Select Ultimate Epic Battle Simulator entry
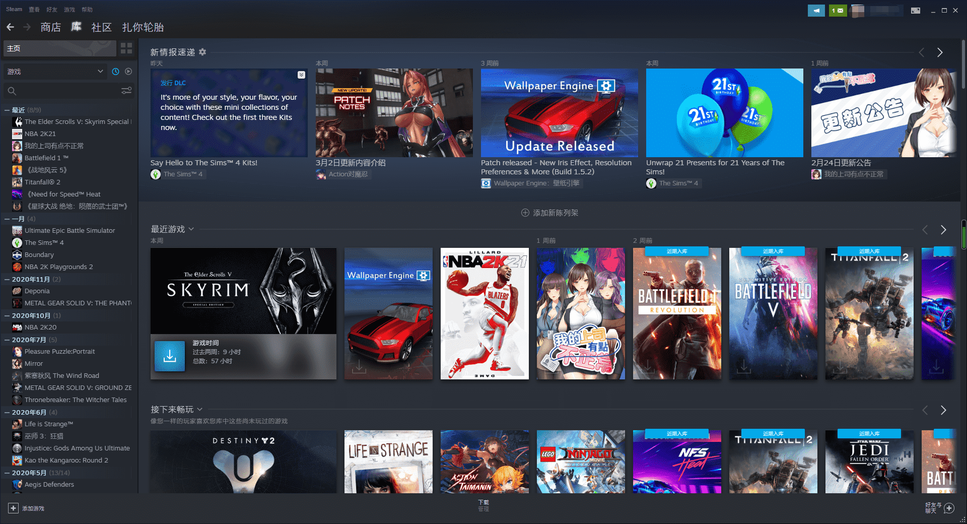The height and width of the screenshot is (524, 967). click(70, 230)
